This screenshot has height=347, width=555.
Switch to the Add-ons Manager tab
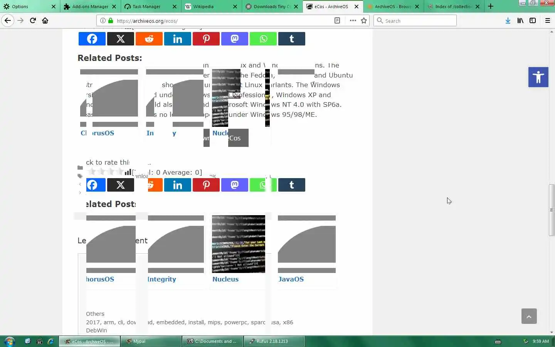coord(91,6)
